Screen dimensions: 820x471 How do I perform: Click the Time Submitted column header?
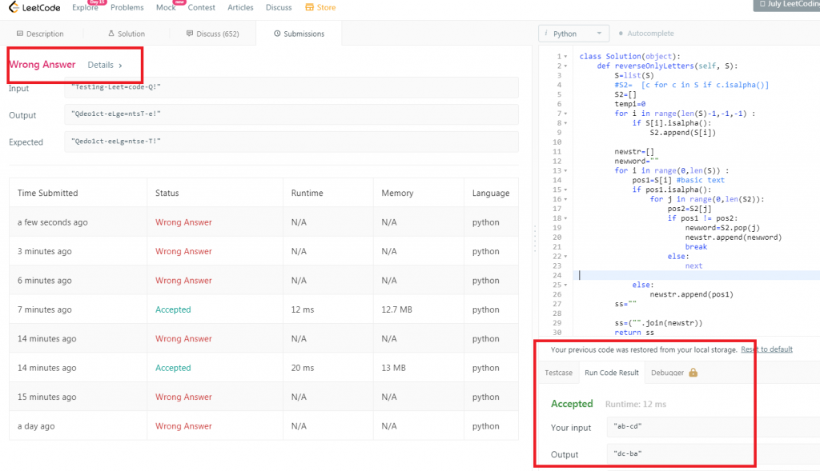point(47,193)
